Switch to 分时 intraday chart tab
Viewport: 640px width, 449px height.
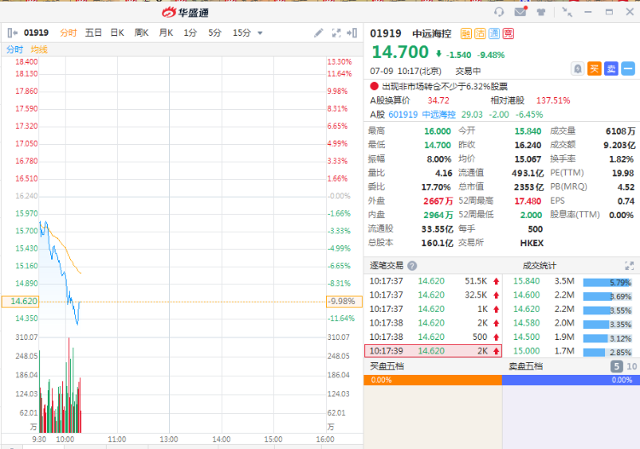click(x=68, y=33)
